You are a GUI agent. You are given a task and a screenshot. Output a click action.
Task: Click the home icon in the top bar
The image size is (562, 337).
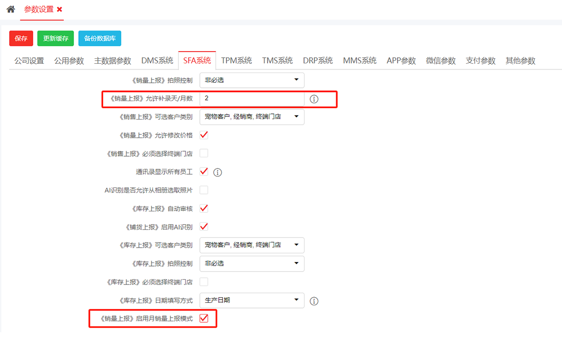(x=11, y=10)
